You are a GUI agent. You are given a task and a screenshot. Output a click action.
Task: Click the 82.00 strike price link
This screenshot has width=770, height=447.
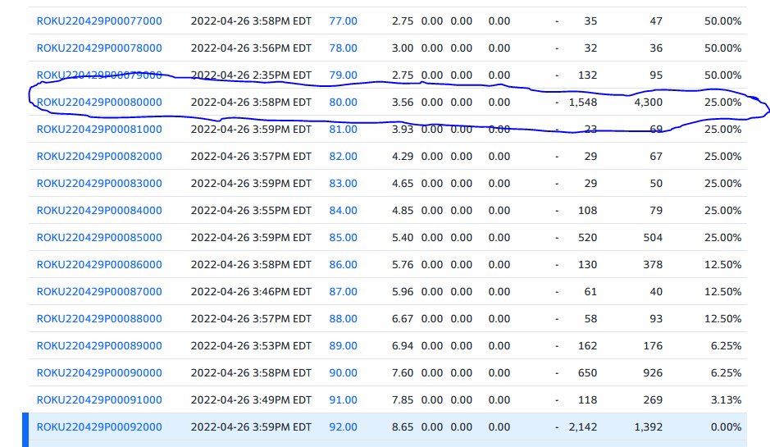[344, 156]
